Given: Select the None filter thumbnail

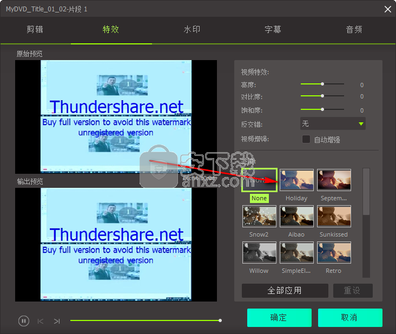Looking at the screenshot, I should 259,180.
